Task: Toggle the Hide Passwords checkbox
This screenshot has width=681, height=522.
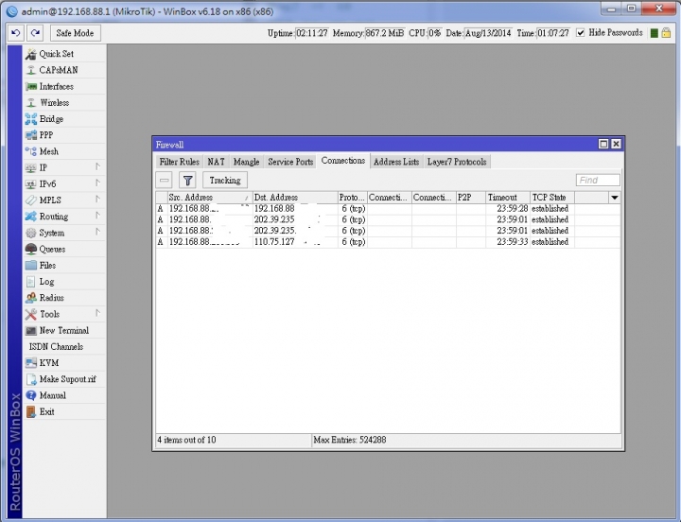Action: click(580, 33)
